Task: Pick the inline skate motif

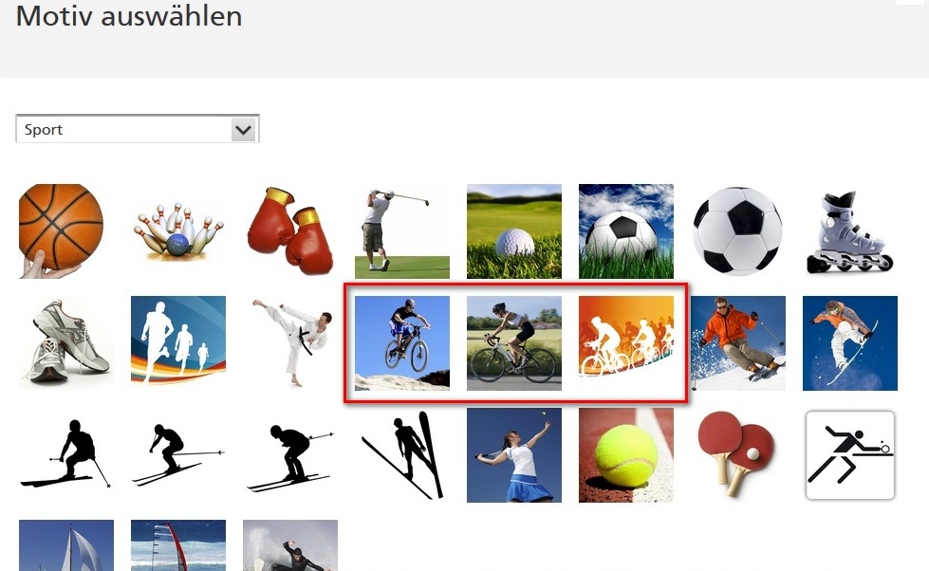Action: (850, 231)
